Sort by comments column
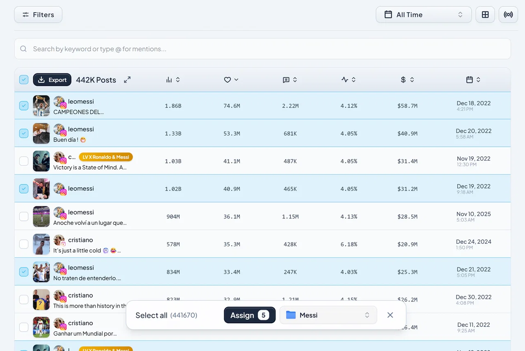Screen dimensions: 525x351 click(x=290, y=80)
